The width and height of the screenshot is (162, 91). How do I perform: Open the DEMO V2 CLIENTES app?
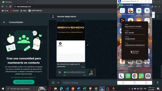147,12
